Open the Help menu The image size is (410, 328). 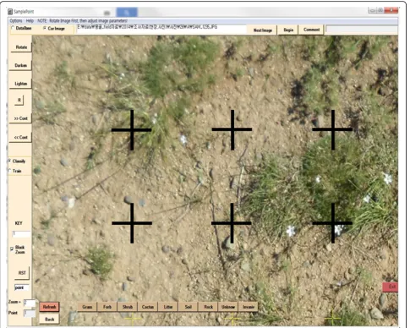(x=30, y=21)
